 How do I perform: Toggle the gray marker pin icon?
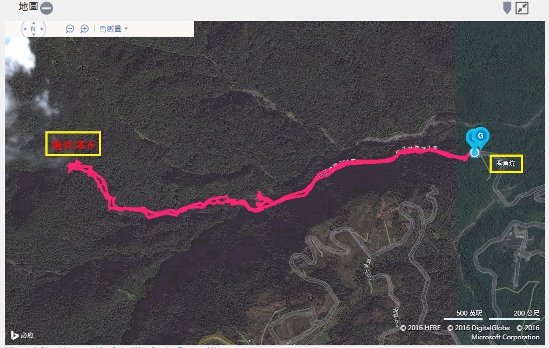pos(507,8)
